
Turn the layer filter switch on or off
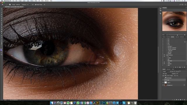click(x=180, y=71)
